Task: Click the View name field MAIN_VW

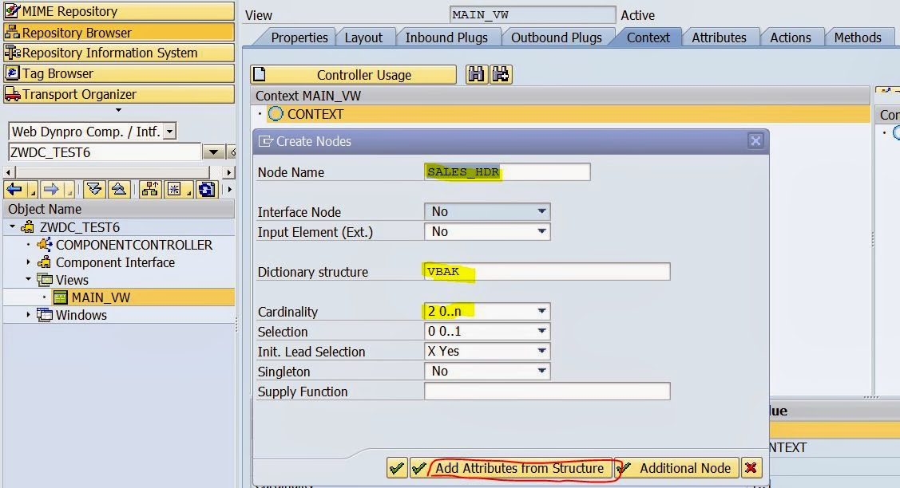Action: point(532,15)
